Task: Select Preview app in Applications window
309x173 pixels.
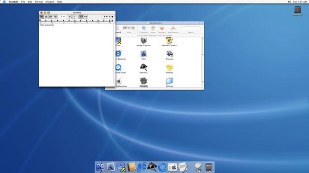Action: coord(169,55)
